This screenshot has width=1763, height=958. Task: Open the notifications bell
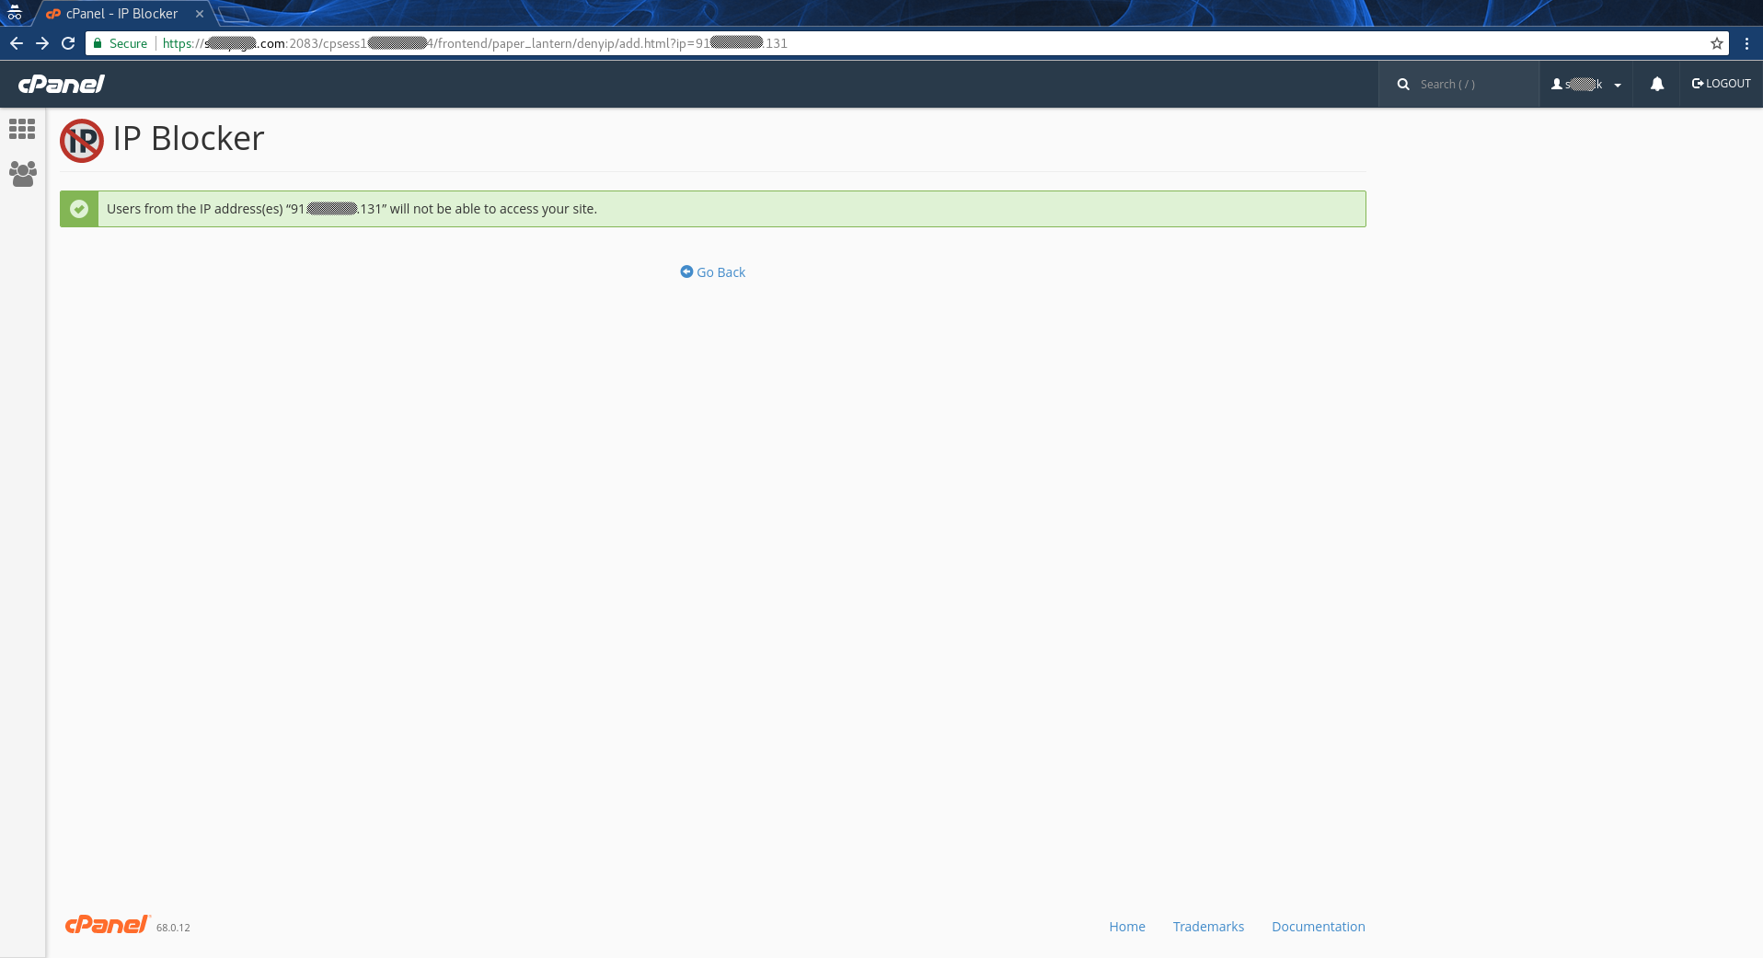tap(1657, 84)
